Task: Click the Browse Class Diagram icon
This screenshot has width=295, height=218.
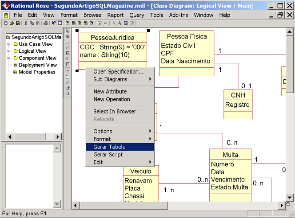Action: (x=68, y=23)
